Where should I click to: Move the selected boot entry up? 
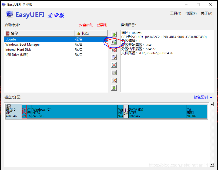coord(114,34)
